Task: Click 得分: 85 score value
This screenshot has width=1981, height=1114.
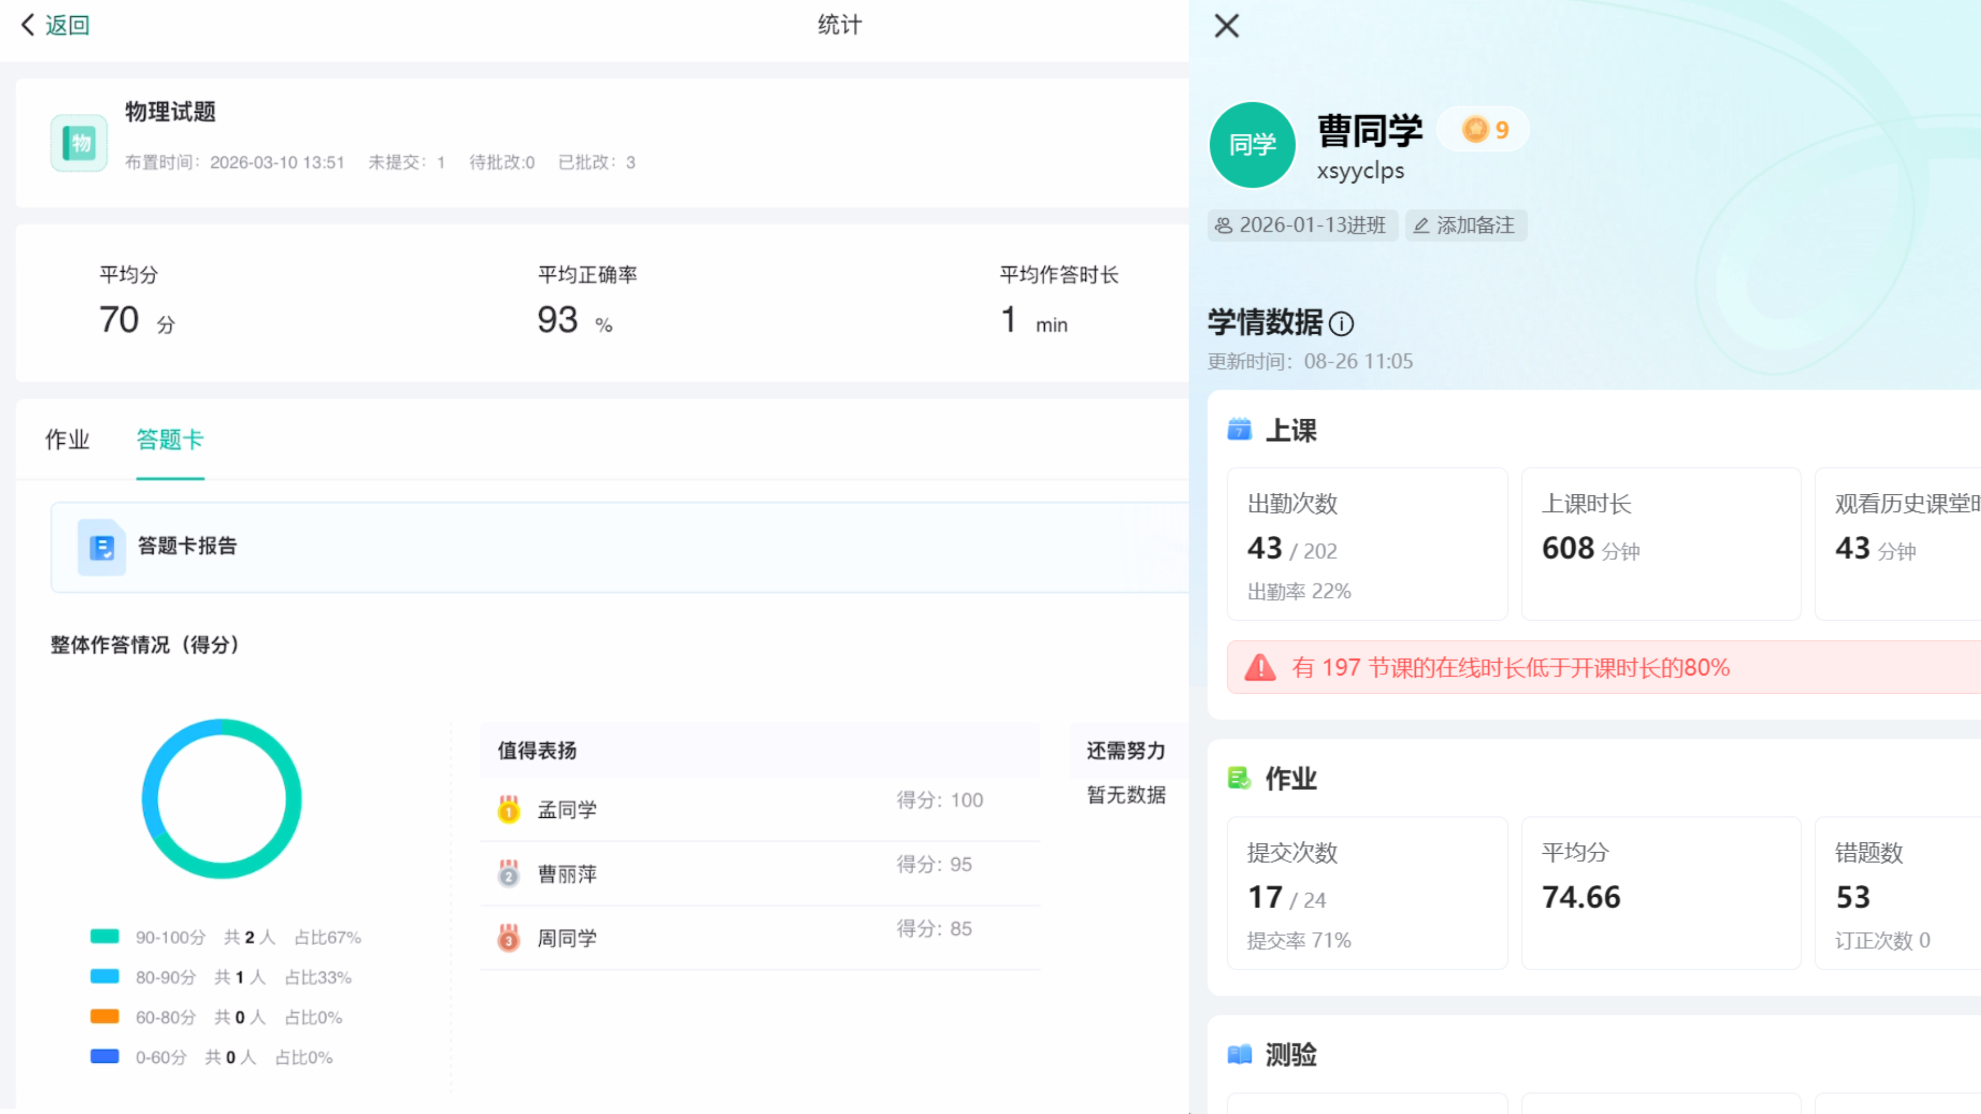Action: point(934,929)
